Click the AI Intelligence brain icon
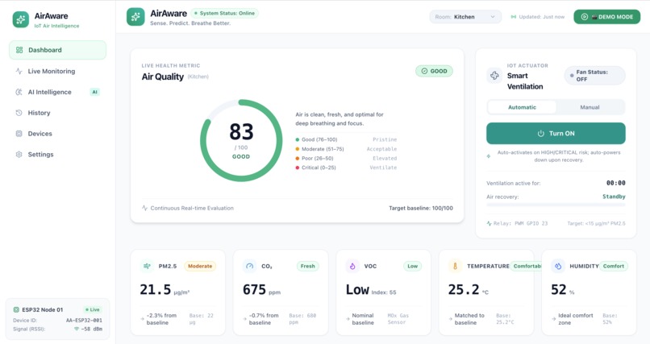 19,92
